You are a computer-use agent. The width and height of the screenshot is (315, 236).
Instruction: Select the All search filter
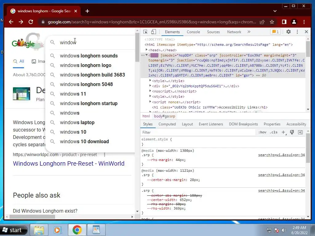pyautogui.click(x=18, y=61)
